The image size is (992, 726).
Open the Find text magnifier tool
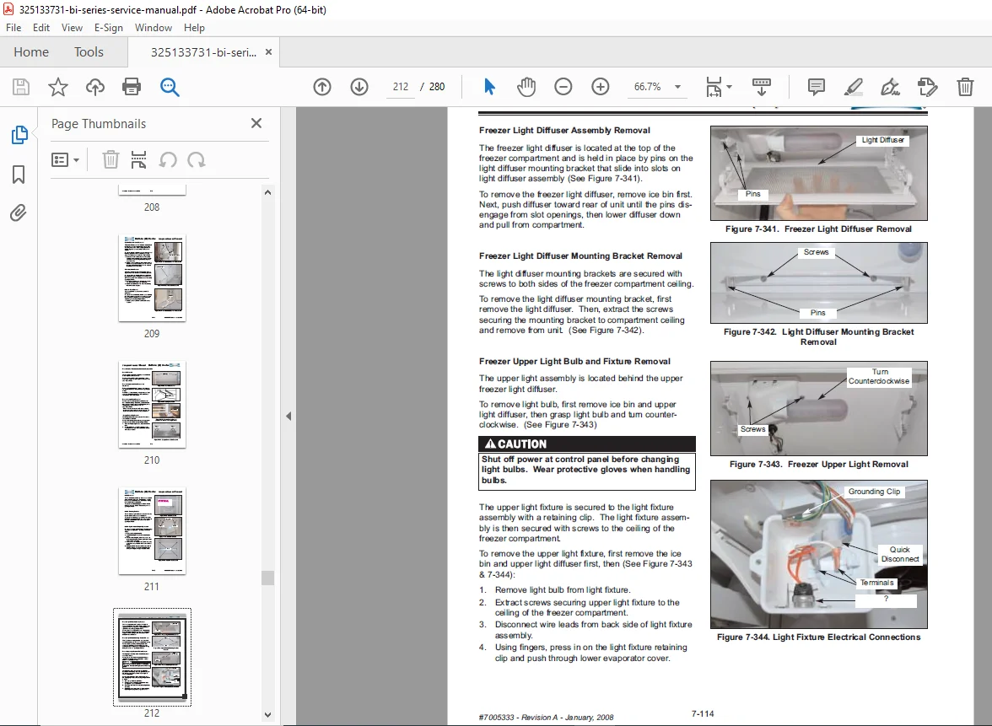(170, 87)
